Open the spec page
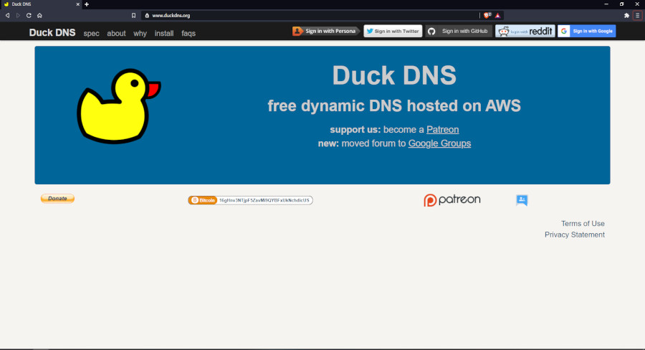This screenshot has height=350, width=645. tap(91, 34)
